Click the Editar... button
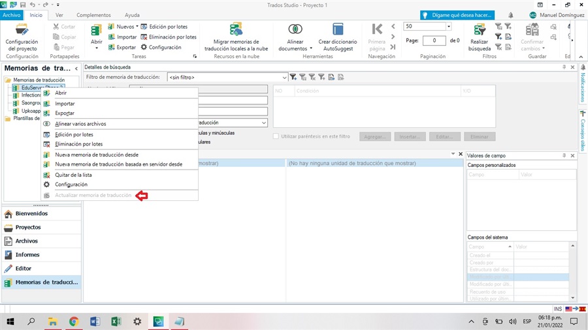The height and width of the screenshot is (330, 588). click(x=444, y=136)
